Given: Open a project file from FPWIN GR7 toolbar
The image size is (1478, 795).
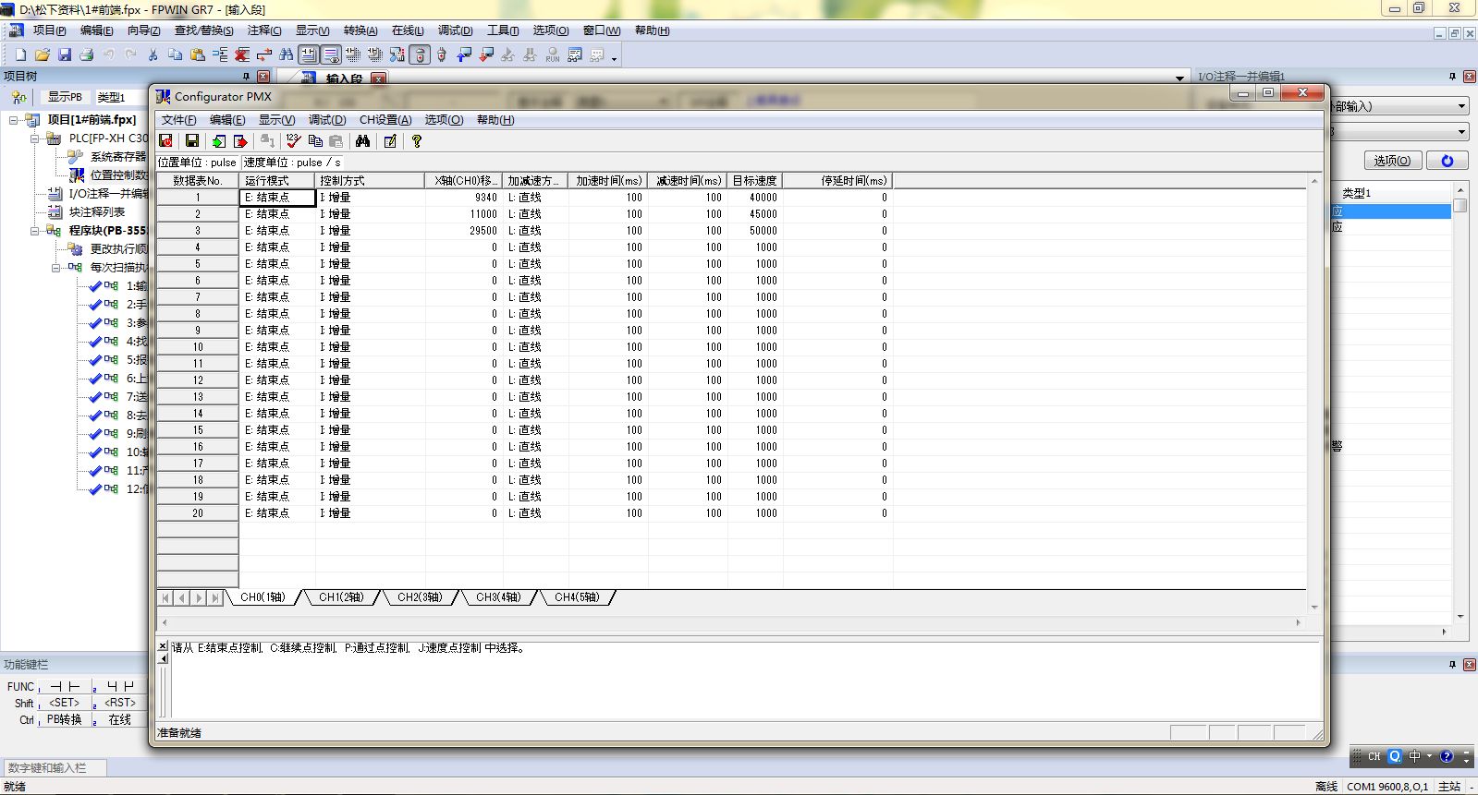Looking at the screenshot, I should [x=43, y=54].
